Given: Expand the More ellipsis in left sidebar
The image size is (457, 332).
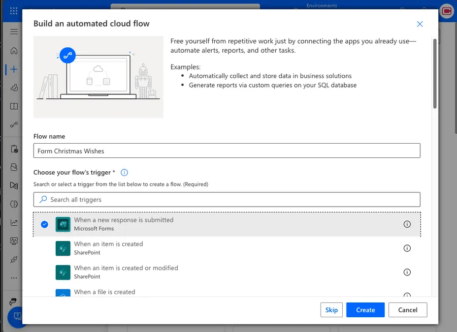Looking at the screenshot, I should tap(14, 278).
